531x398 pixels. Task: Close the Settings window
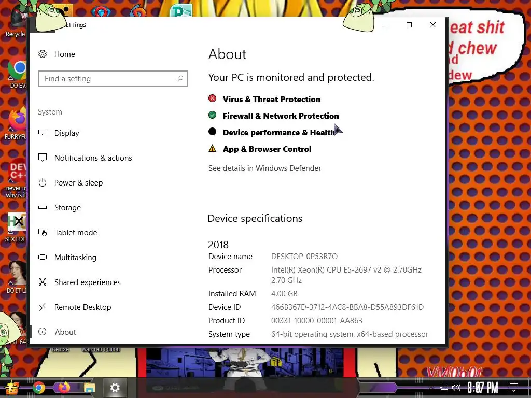pyautogui.click(x=433, y=25)
